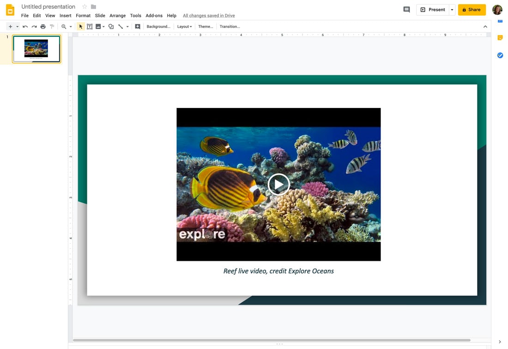Click the horizontal scrollbar below the slide
Screen dimensions: 508x349
tap(272, 340)
